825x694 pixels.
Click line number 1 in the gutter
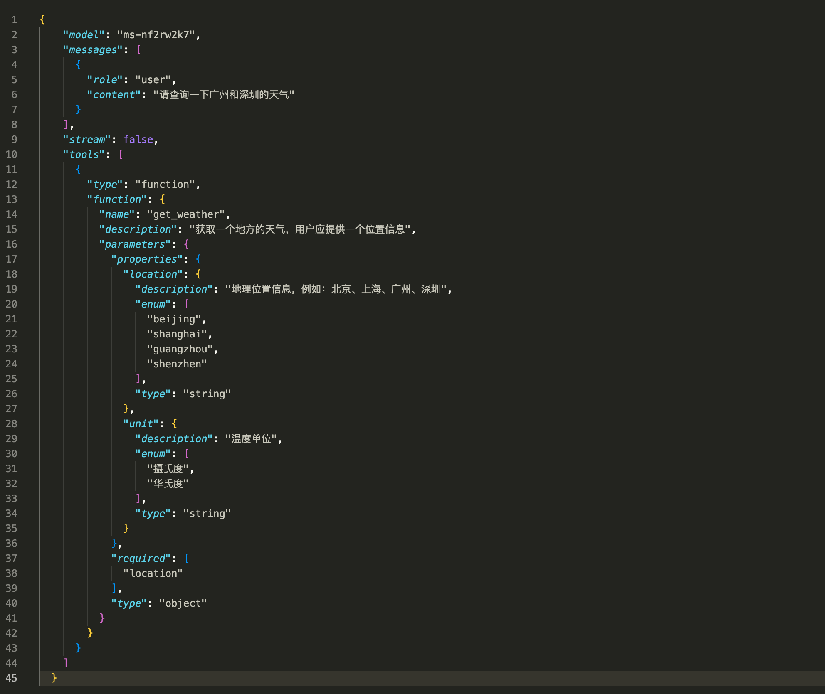click(14, 20)
